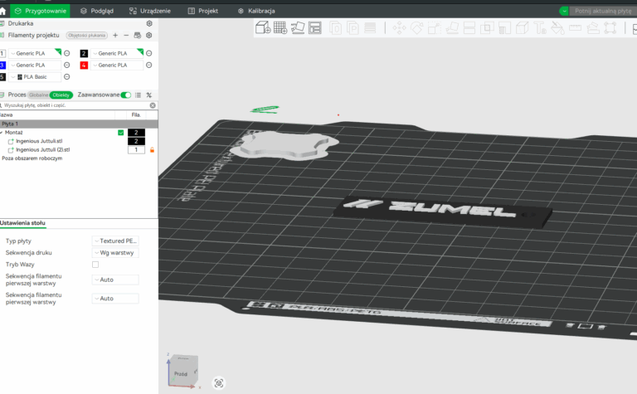Toggle the Tryb Wazy checkbox

pyautogui.click(x=95, y=265)
